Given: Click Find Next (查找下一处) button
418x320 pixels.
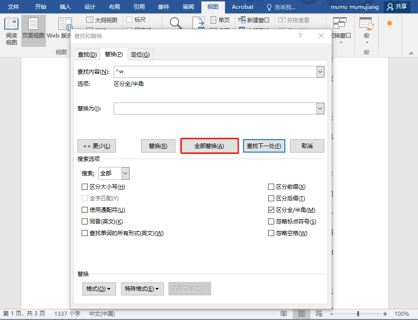Looking at the screenshot, I should point(264,146).
